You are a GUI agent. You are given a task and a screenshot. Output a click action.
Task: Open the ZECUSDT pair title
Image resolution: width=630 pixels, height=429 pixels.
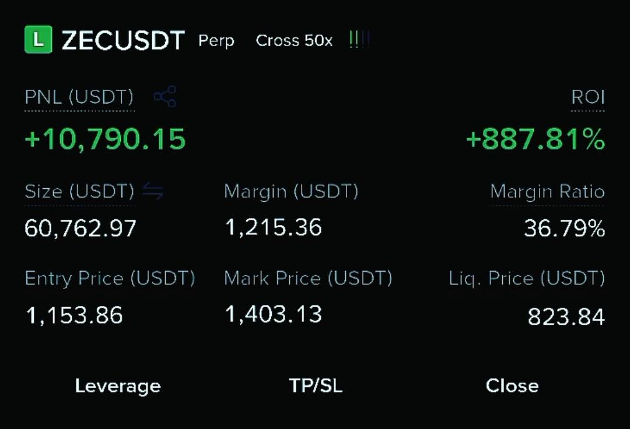tap(123, 40)
